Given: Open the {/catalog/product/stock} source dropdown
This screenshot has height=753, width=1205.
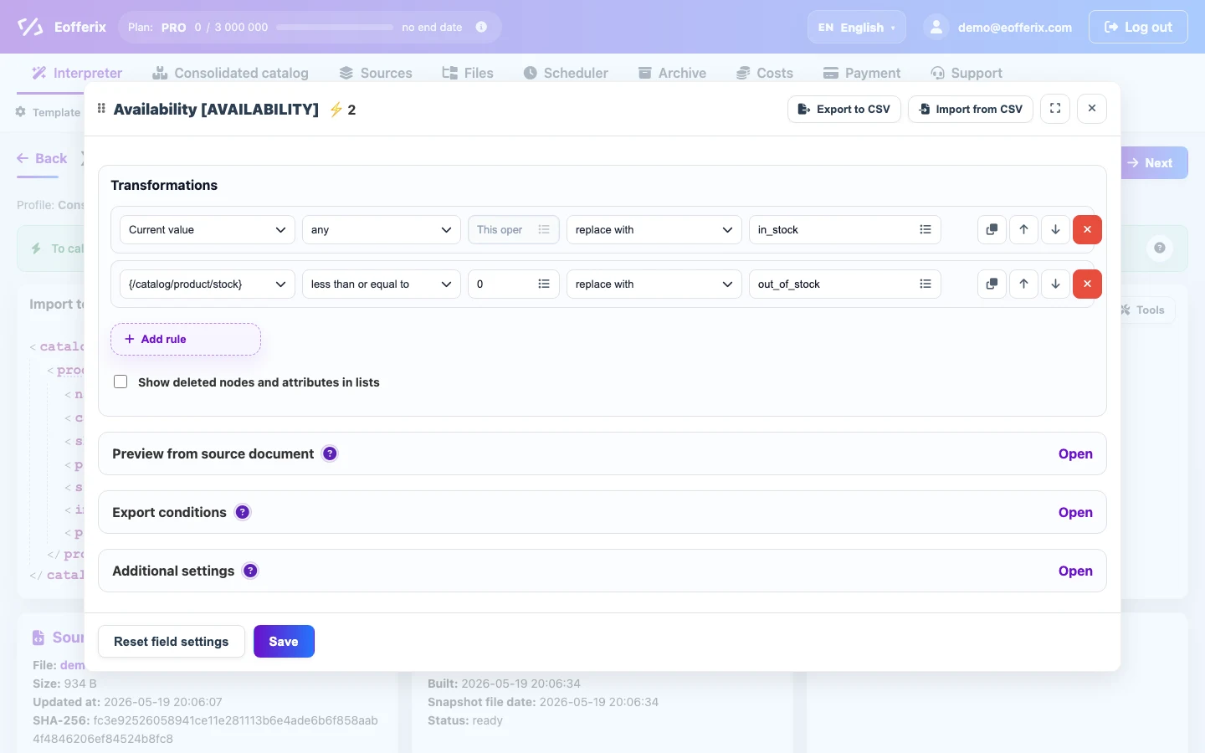Looking at the screenshot, I should coord(208,284).
